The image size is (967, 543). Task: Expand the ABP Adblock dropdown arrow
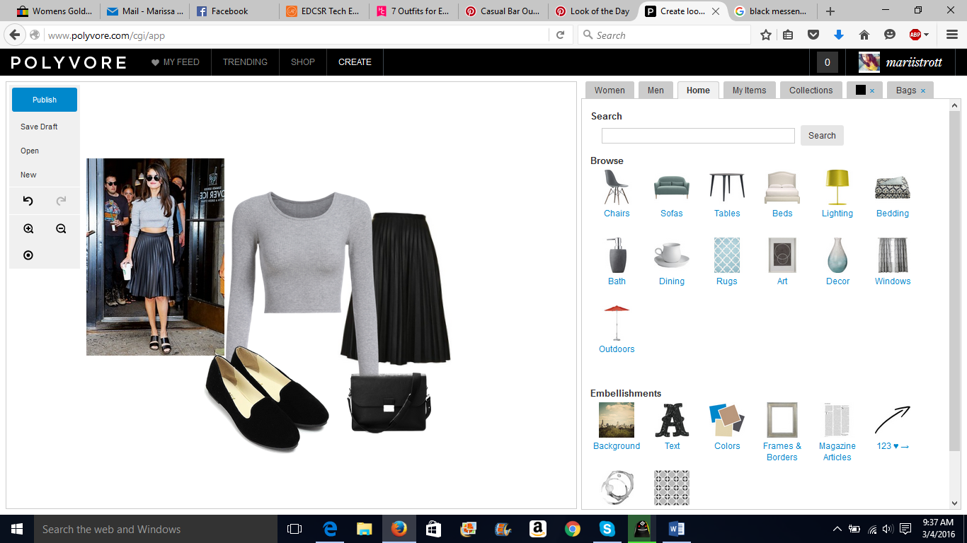coord(926,35)
